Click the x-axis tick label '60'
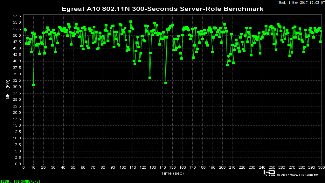 coord(83,167)
